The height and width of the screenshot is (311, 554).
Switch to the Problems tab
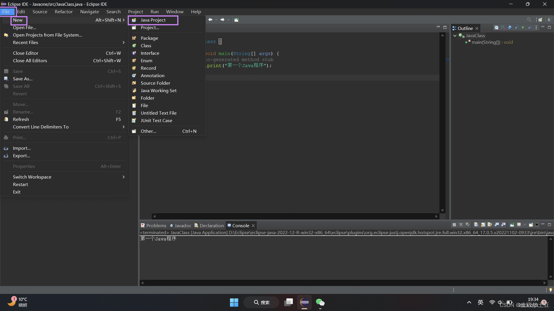(154, 225)
